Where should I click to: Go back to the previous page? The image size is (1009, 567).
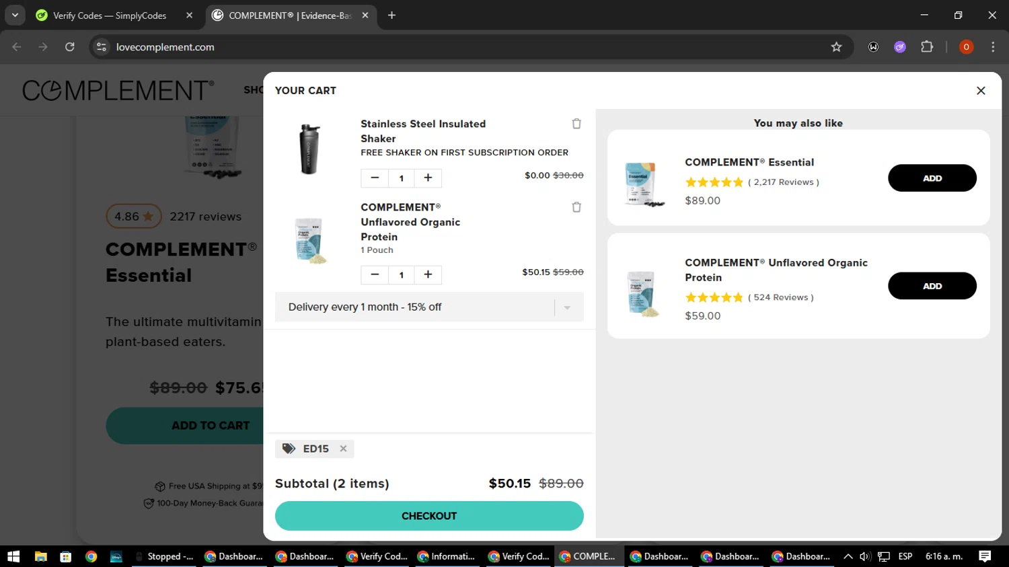click(x=17, y=47)
